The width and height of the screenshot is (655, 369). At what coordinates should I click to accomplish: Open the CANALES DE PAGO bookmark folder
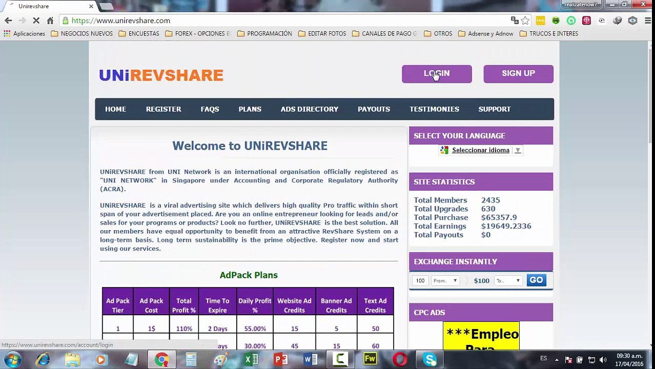384,33
